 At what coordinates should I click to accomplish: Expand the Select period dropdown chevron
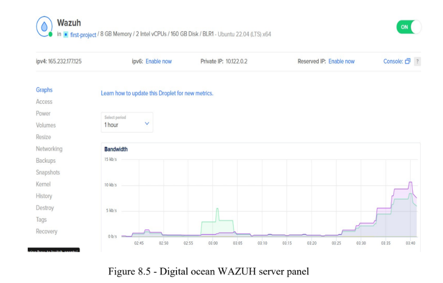[x=147, y=124]
